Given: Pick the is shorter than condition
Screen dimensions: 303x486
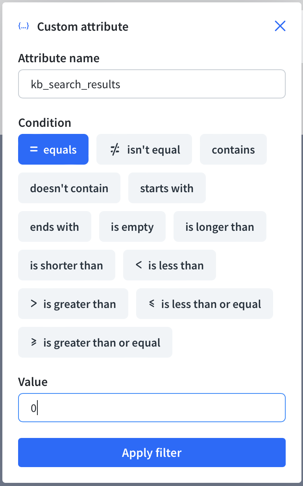Looking at the screenshot, I should [67, 265].
